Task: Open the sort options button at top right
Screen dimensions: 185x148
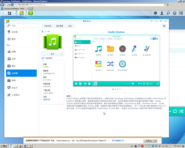Action: pos(164,26)
